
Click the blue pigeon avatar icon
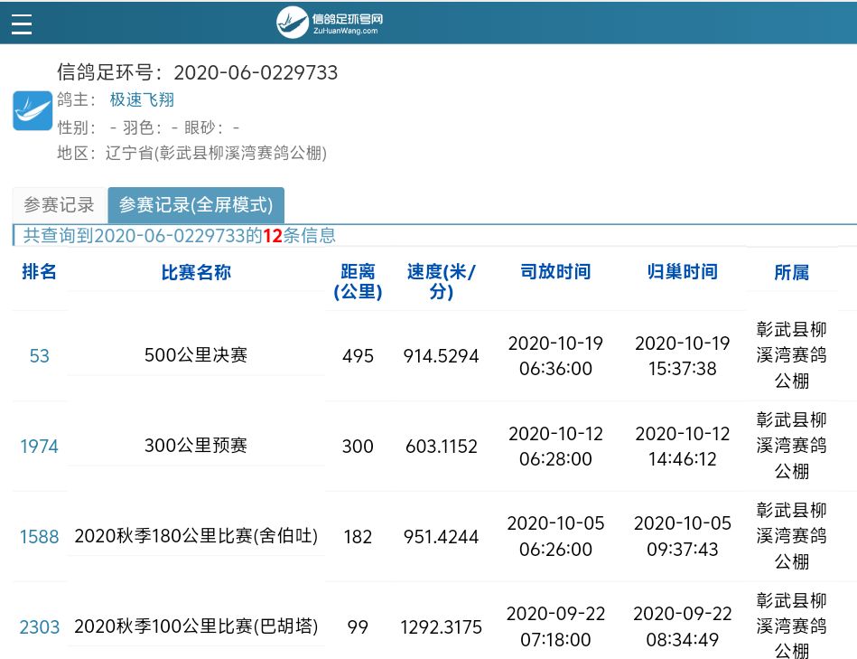(x=33, y=111)
